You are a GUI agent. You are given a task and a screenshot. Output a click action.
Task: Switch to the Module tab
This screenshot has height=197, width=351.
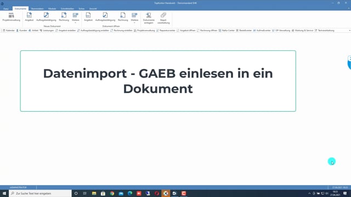click(x=52, y=9)
